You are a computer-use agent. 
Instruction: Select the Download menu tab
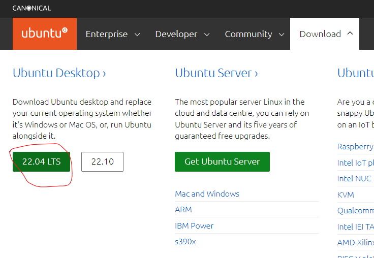[x=325, y=34]
